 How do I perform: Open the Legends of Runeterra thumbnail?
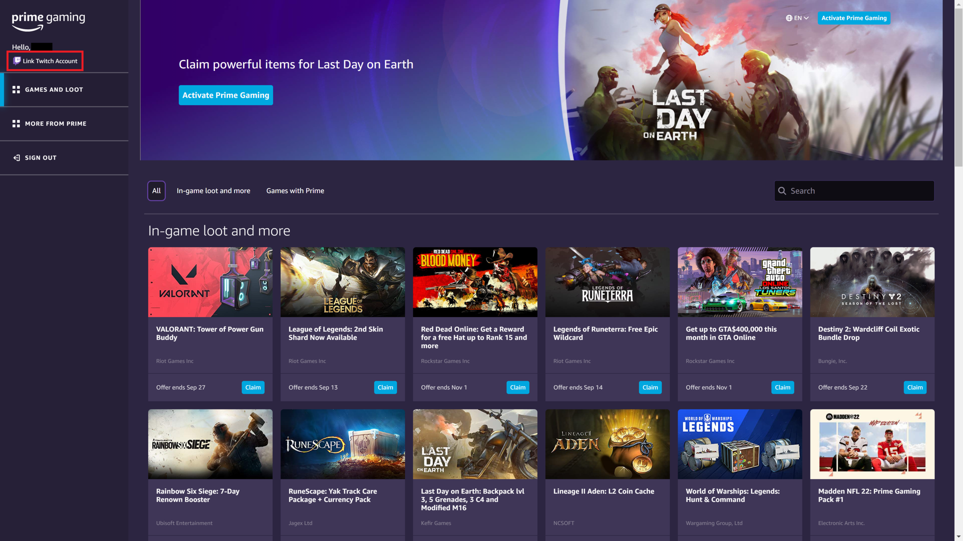click(x=607, y=282)
